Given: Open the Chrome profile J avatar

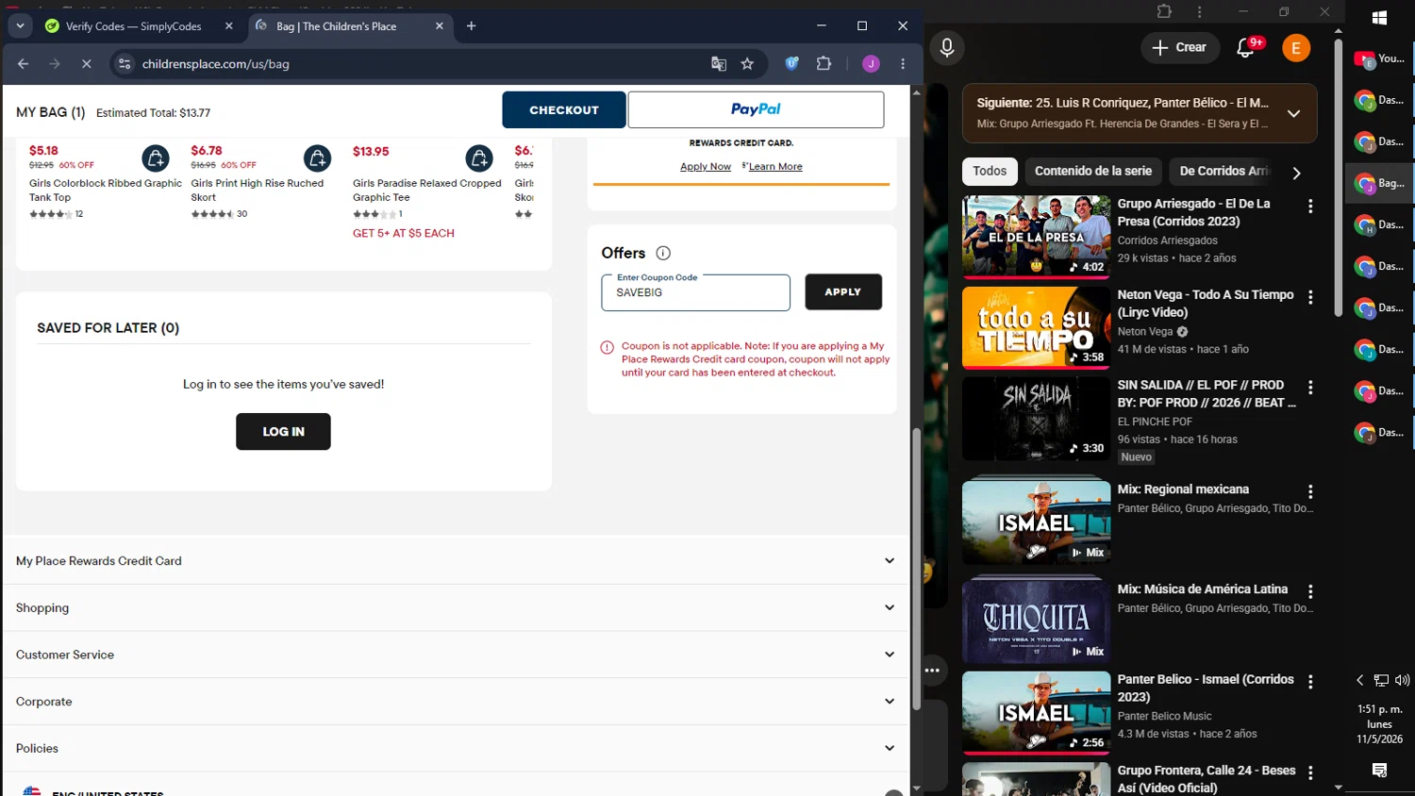Looking at the screenshot, I should pyautogui.click(x=871, y=64).
